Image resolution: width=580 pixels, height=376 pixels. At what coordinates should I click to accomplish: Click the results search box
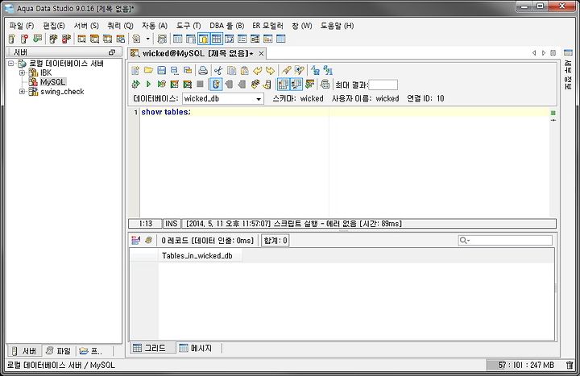pos(505,241)
